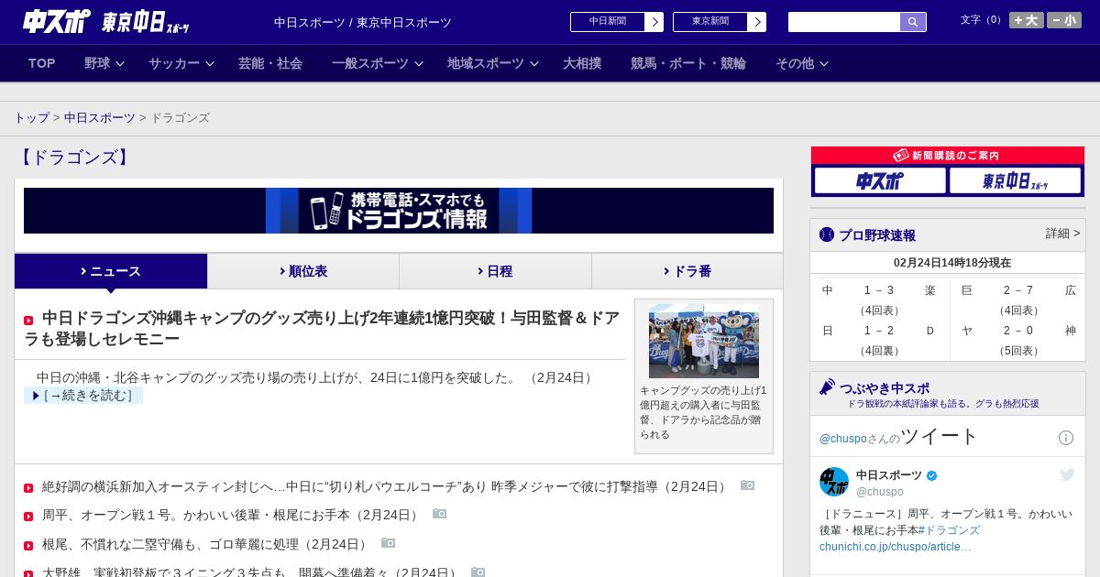Click camera icon beside 大野雄 article
This screenshot has height=577, width=1100.
coord(478,572)
